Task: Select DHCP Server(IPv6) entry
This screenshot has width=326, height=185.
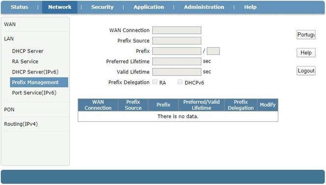Action: [x=35, y=72]
